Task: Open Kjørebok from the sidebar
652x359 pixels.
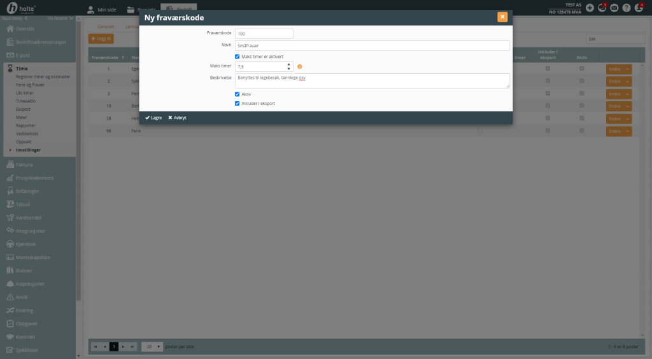Action: pos(26,244)
